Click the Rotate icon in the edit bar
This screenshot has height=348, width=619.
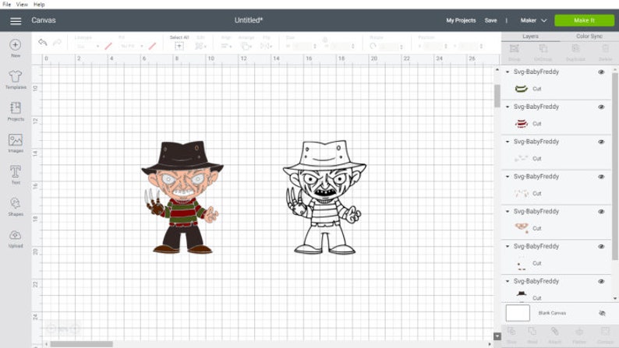[x=373, y=46]
